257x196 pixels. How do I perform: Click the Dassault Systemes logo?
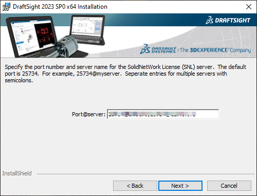click(158, 49)
